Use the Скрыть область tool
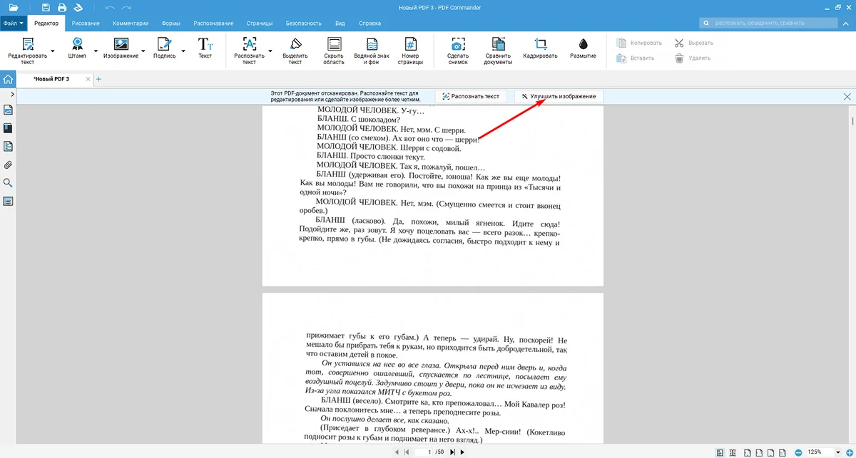The image size is (856, 458). pyautogui.click(x=334, y=51)
